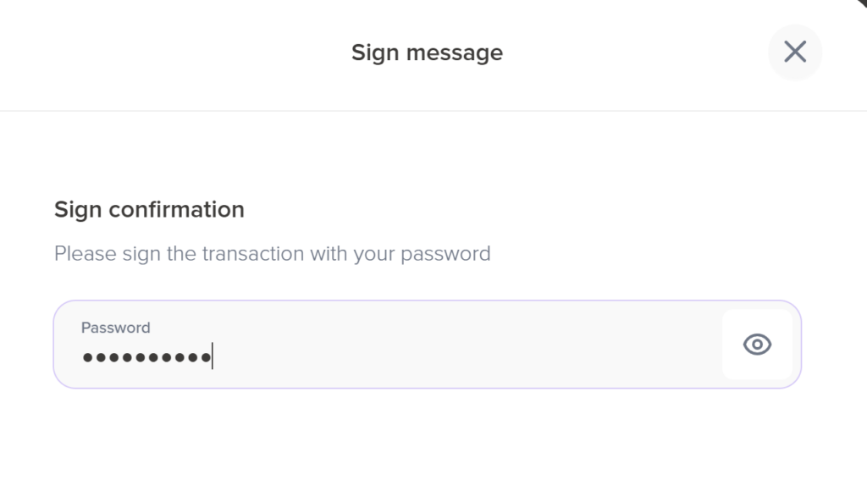This screenshot has height=502, width=867.
Task: Click the Password field label
Action: [x=115, y=328]
